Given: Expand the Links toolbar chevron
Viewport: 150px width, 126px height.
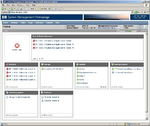Looking at the screenshot, I should click(x=148, y=12).
